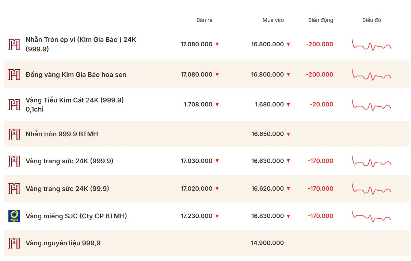The width and height of the screenshot is (411, 261).
Task: Click the -200.000 change value for Kim Gia Bảo
Action: [x=319, y=44]
